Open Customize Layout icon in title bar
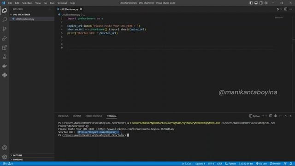295x166 pixels. click(x=266, y=3)
